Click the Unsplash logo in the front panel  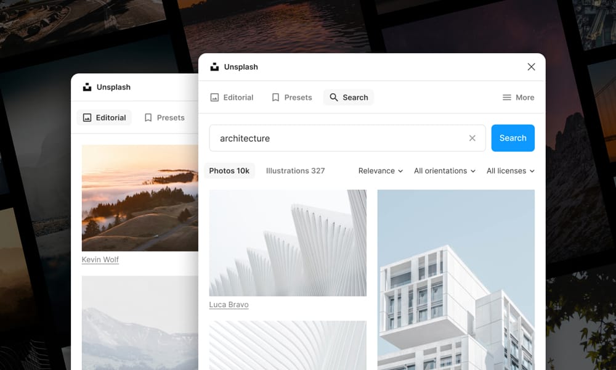pos(214,67)
